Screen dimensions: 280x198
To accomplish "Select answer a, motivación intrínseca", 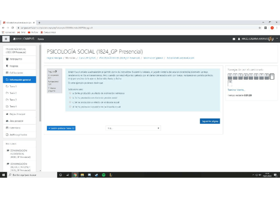I will pos(70,93).
